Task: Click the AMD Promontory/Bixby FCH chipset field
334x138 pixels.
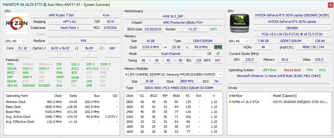Action: (182, 22)
